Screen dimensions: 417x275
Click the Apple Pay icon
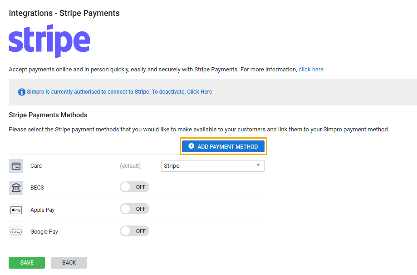point(16,210)
